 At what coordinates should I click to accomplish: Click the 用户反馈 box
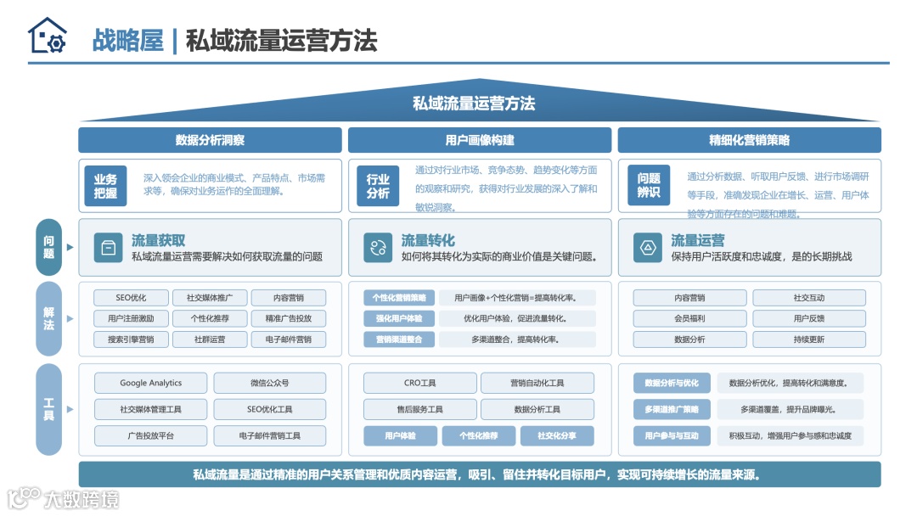809,318
